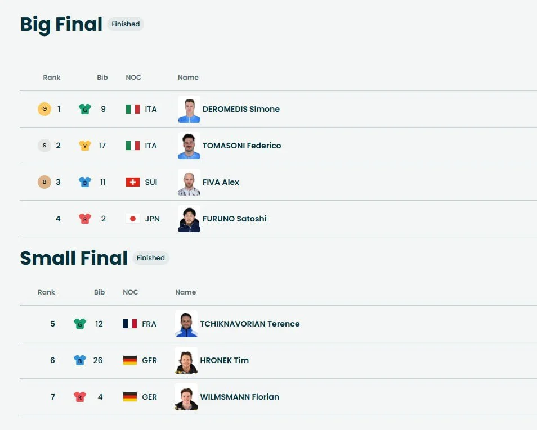Click the yellow bib icon for bib 17
This screenshot has height=430, width=537.
click(85, 146)
